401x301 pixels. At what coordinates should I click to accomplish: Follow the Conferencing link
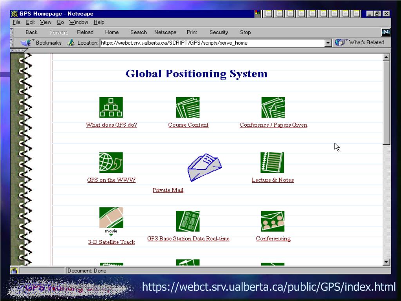(x=273, y=238)
